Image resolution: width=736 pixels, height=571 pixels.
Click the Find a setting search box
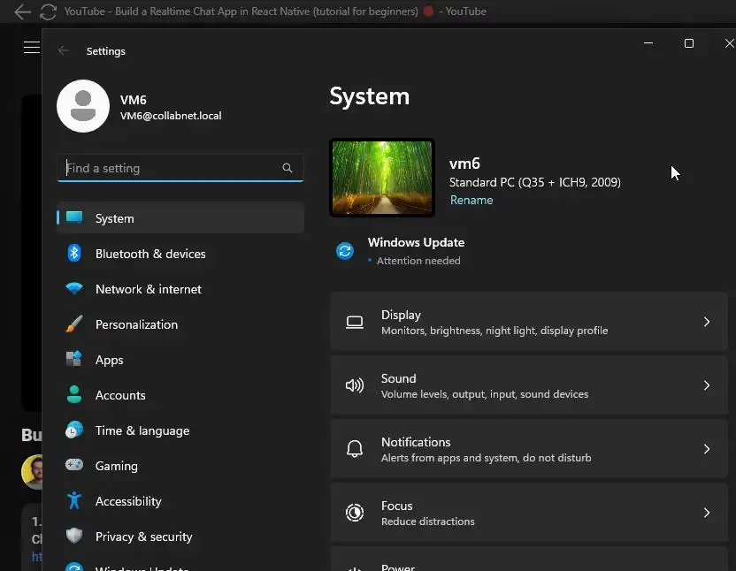tap(180, 168)
